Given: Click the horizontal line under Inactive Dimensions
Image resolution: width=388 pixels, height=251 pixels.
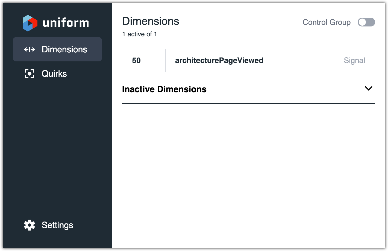Looking at the screenshot, I should [248, 103].
